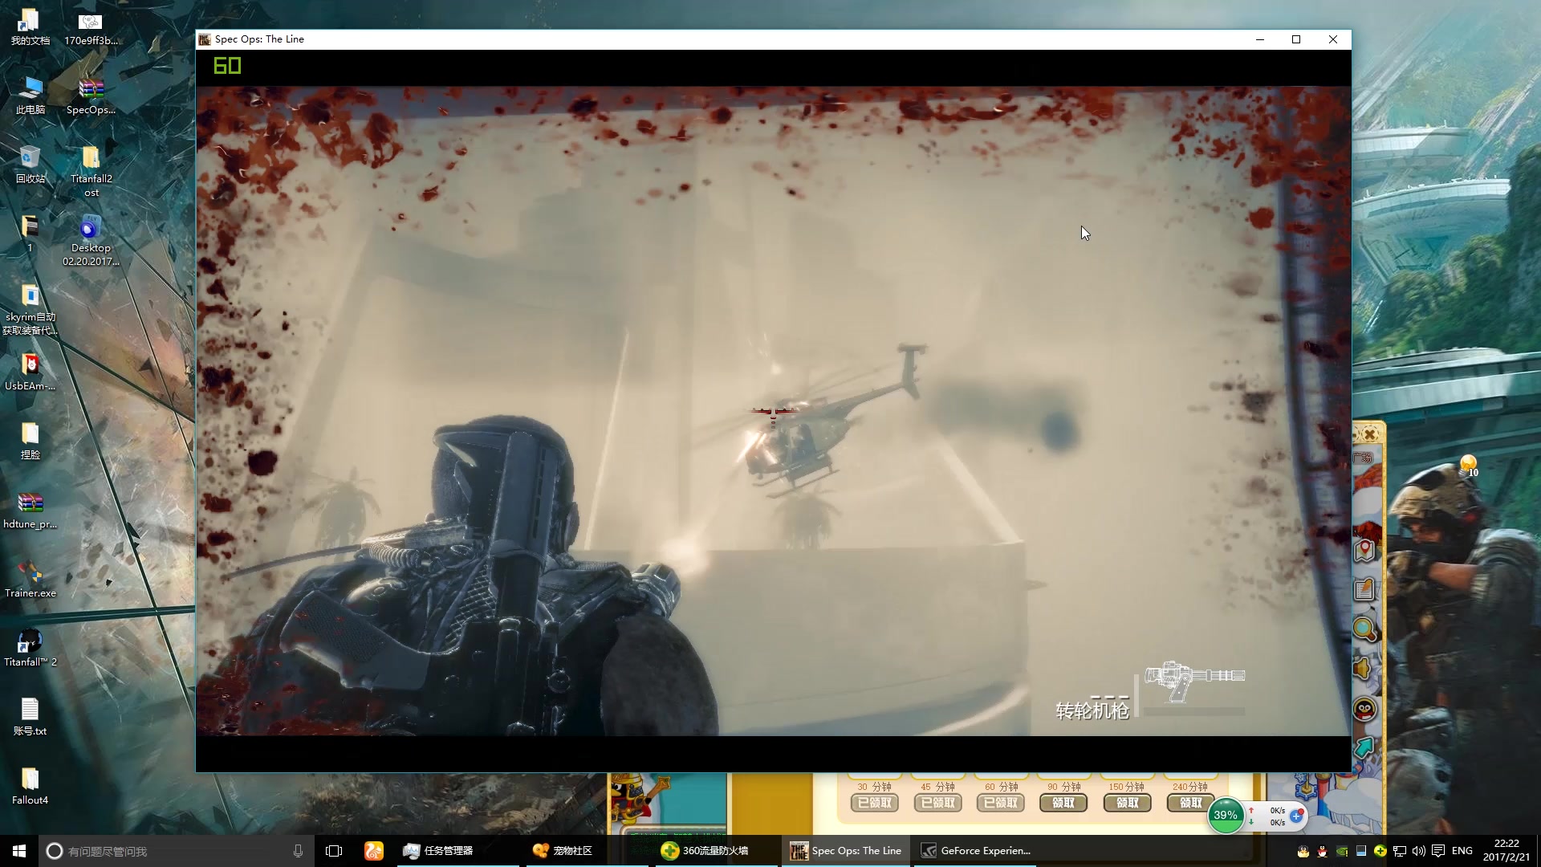Click the map pin icon in pet sidebar
Image resolution: width=1541 pixels, height=867 pixels.
[x=1364, y=551]
